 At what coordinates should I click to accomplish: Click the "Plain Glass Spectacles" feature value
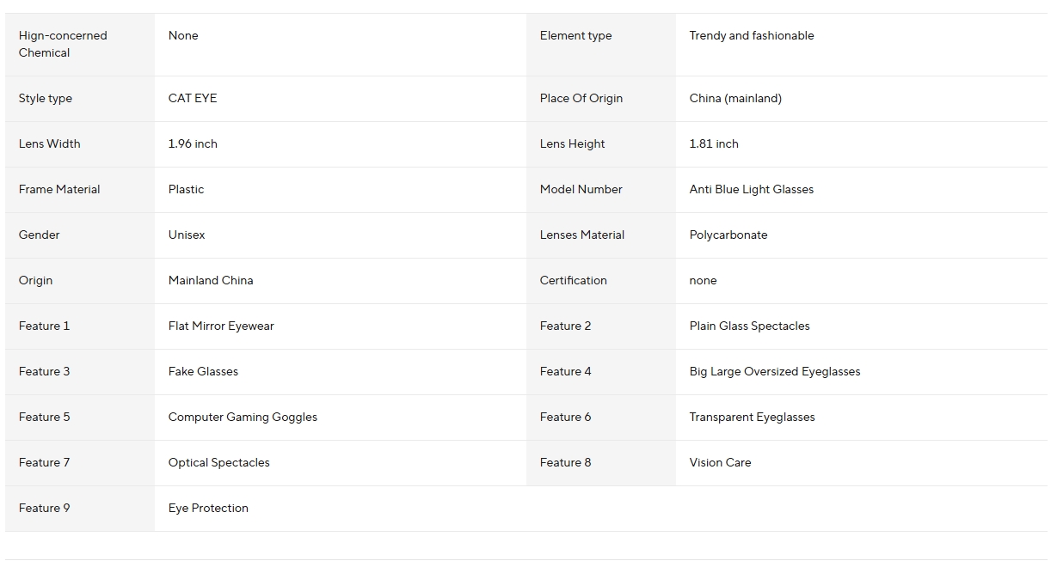pyautogui.click(x=749, y=326)
